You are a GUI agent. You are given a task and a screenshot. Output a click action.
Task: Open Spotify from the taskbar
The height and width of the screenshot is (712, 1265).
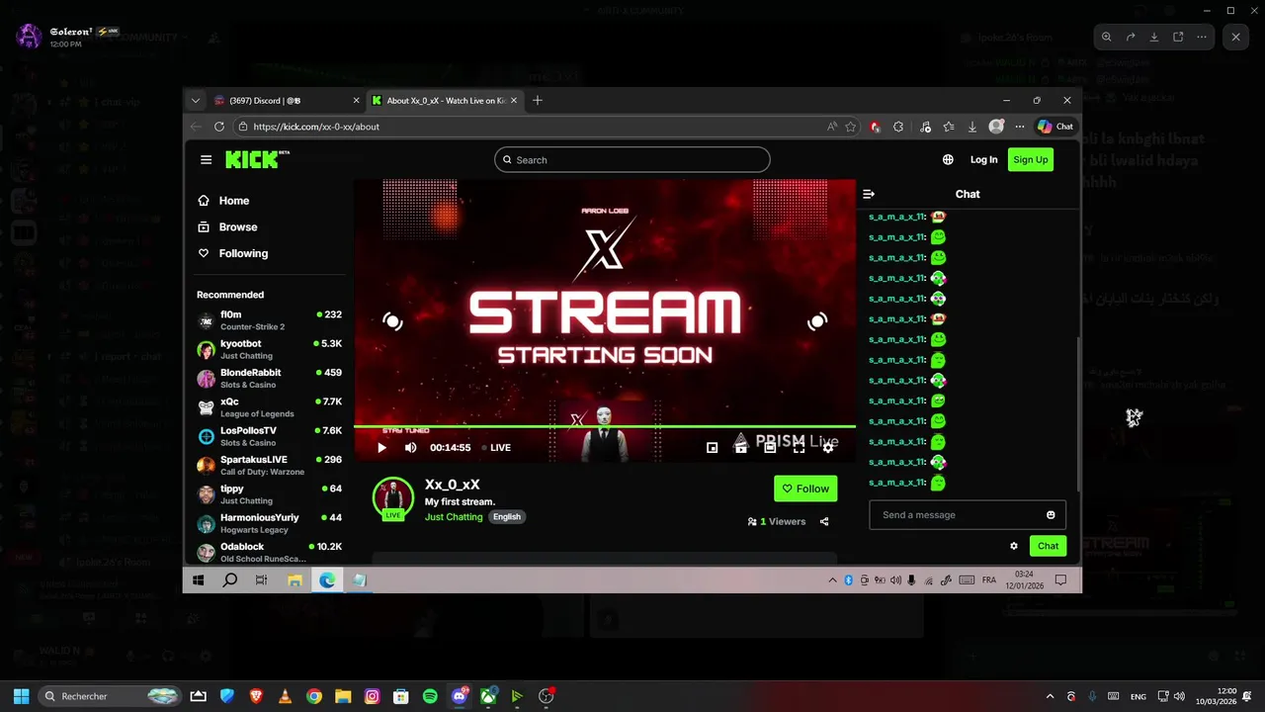pos(430,696)
